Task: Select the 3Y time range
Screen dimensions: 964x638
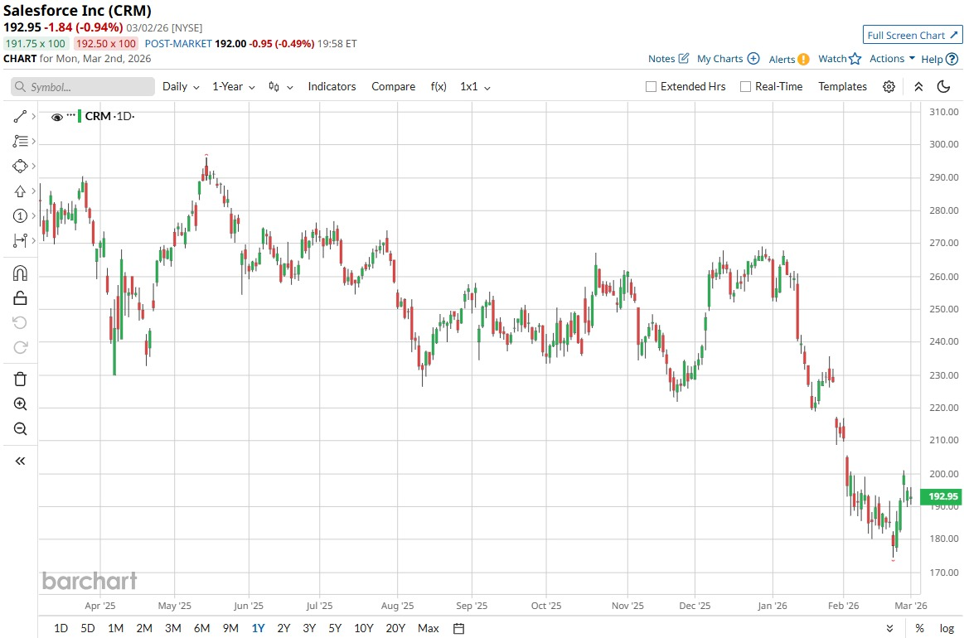Action: pyautogui.click(x=309, y=628)
